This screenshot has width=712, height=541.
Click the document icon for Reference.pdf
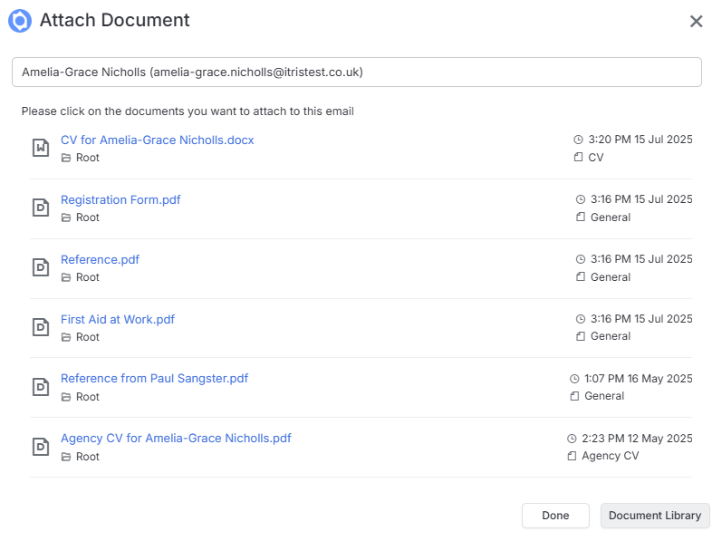41,267
